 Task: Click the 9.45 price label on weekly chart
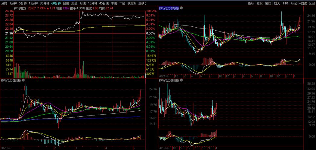point(312,54)
